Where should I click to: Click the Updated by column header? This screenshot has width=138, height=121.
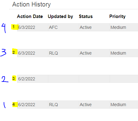60,16
